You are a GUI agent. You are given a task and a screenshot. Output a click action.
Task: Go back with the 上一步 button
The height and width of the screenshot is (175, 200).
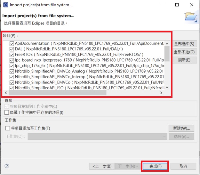tap(101, 166)
